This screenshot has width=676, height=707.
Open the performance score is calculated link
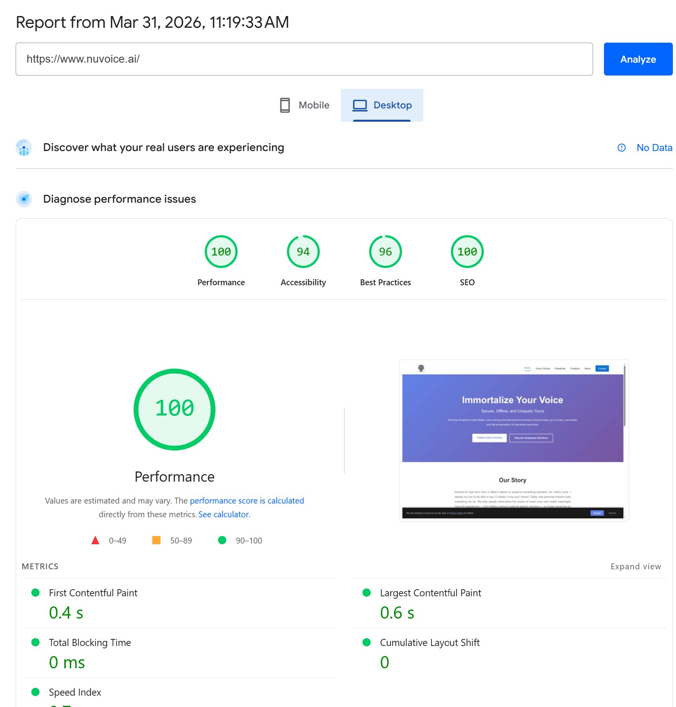tap(247, 501)
